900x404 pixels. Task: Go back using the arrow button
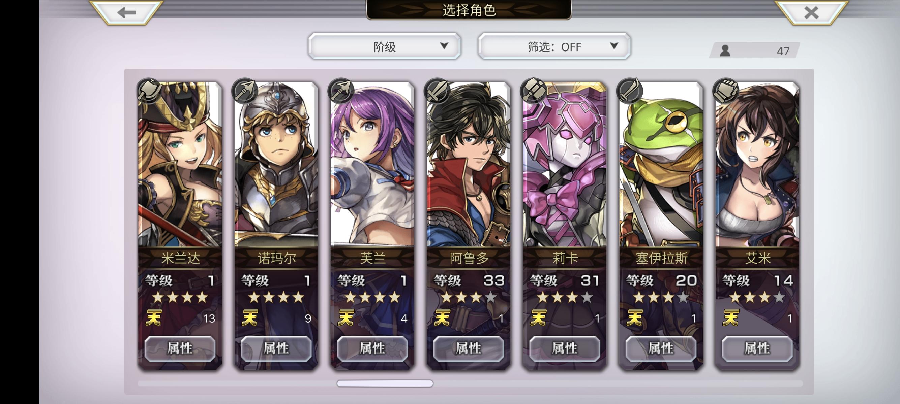[x=126, y=12]
